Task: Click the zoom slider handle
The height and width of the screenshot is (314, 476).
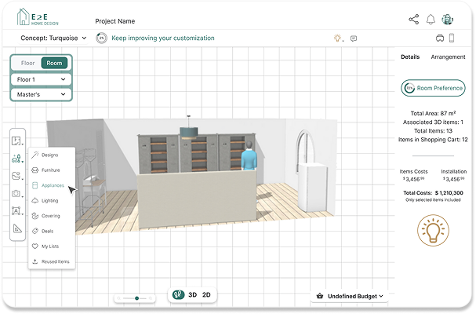Action: [137, 298]
